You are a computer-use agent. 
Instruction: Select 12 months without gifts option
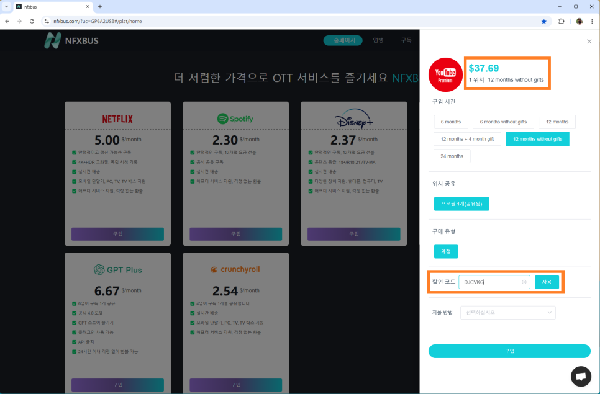click(x=538, y=139)
